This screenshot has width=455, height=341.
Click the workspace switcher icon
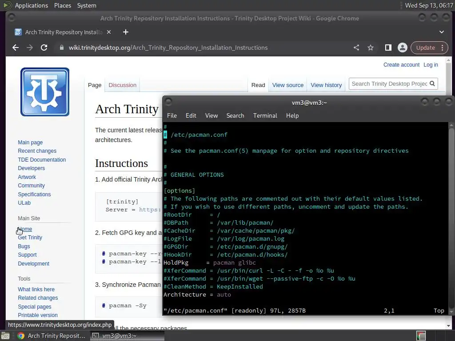coord(421,336)
